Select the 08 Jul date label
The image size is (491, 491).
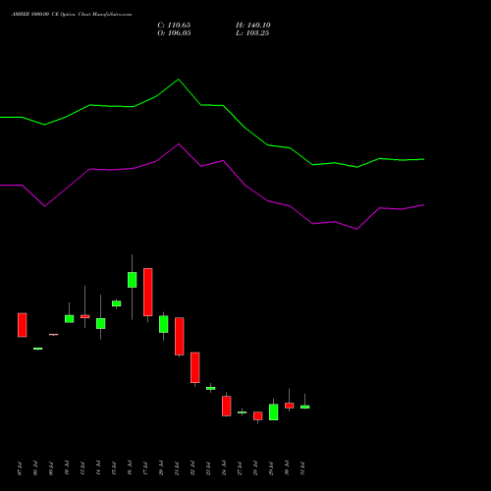35,468
